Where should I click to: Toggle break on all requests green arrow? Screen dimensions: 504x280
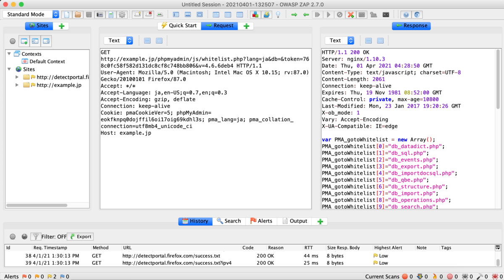(x=294, y=15)
